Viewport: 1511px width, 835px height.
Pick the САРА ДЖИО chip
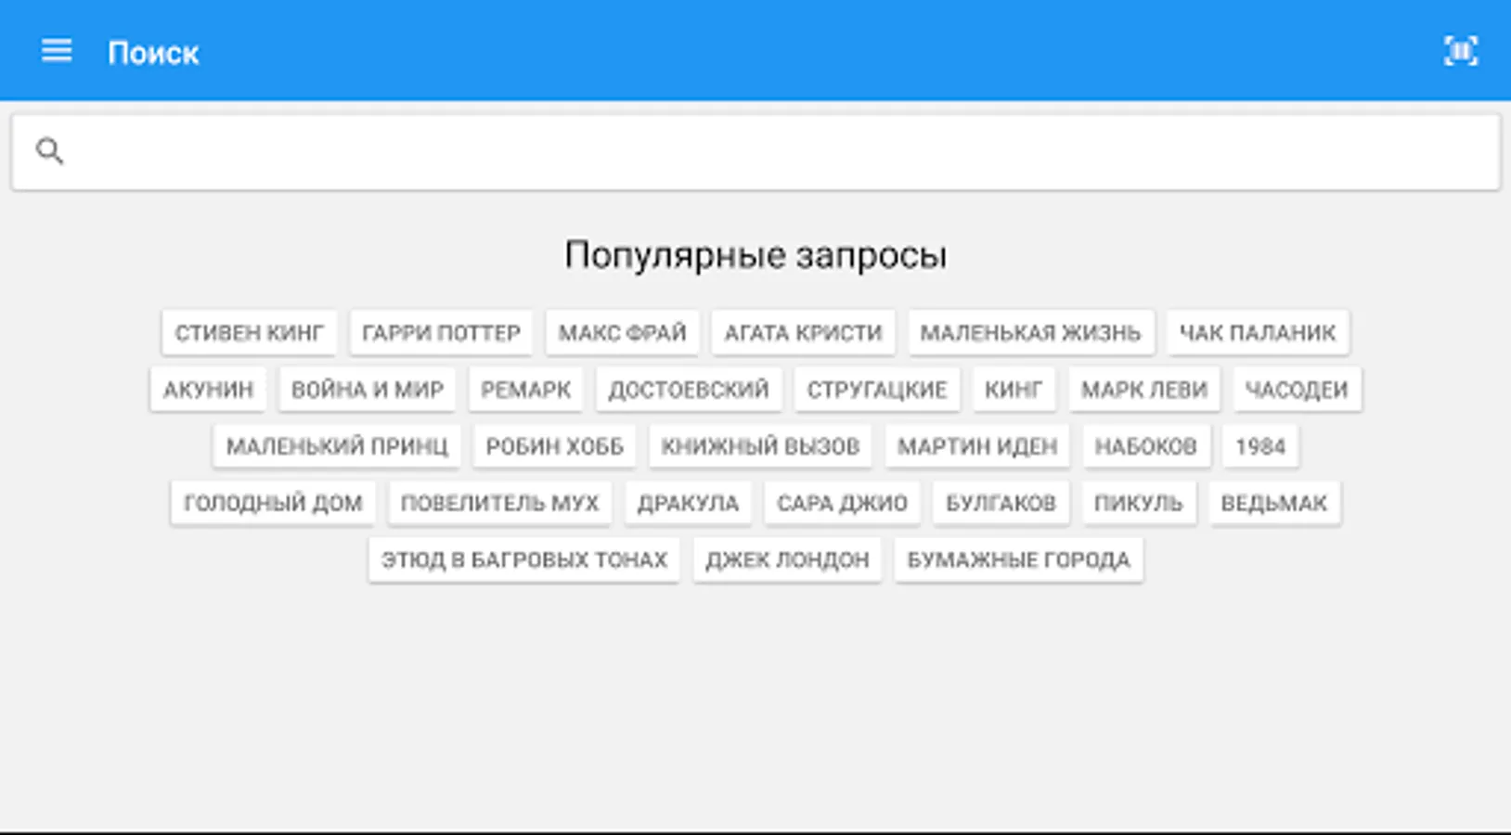tap(842, 503)
